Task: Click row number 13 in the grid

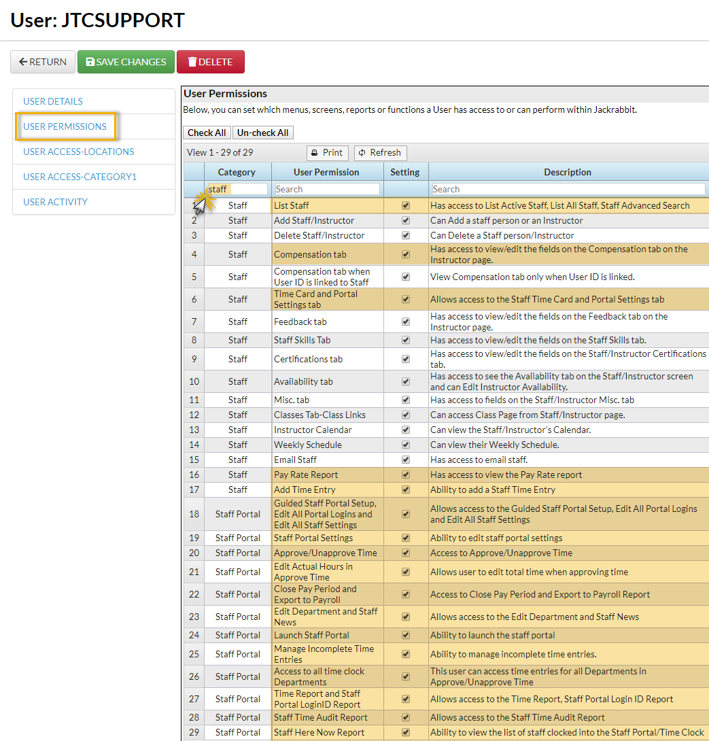Action: [194, 430]
